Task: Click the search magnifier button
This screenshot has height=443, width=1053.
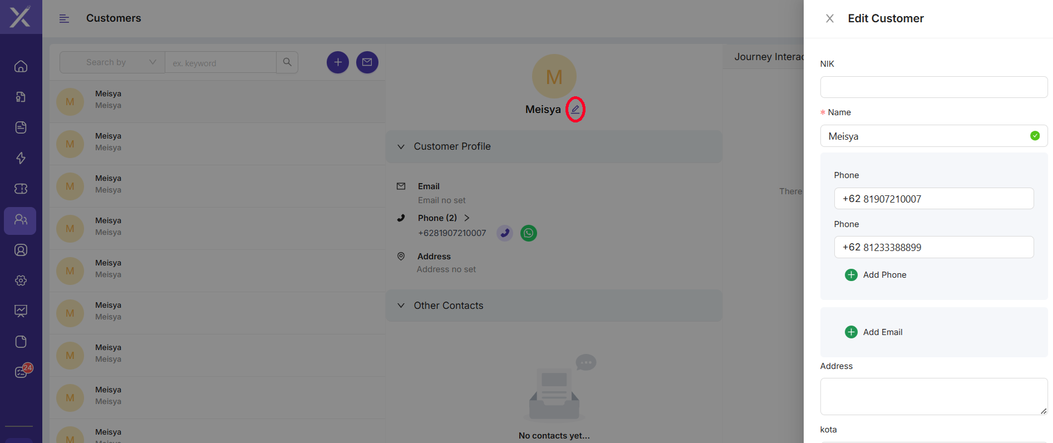Action: point(287,62)
